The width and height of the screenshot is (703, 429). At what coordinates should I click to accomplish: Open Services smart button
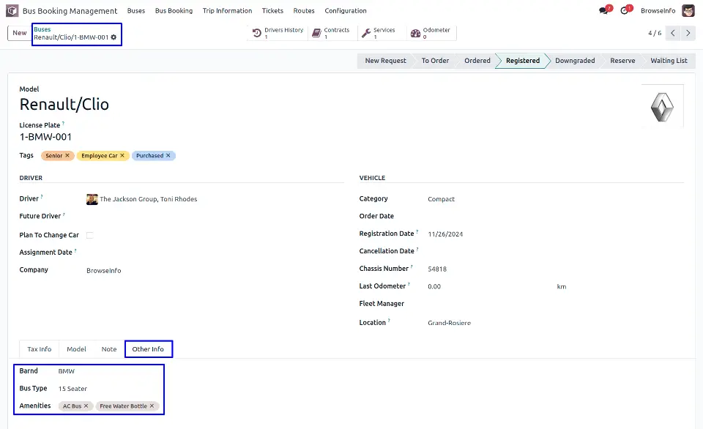(382, 33)
